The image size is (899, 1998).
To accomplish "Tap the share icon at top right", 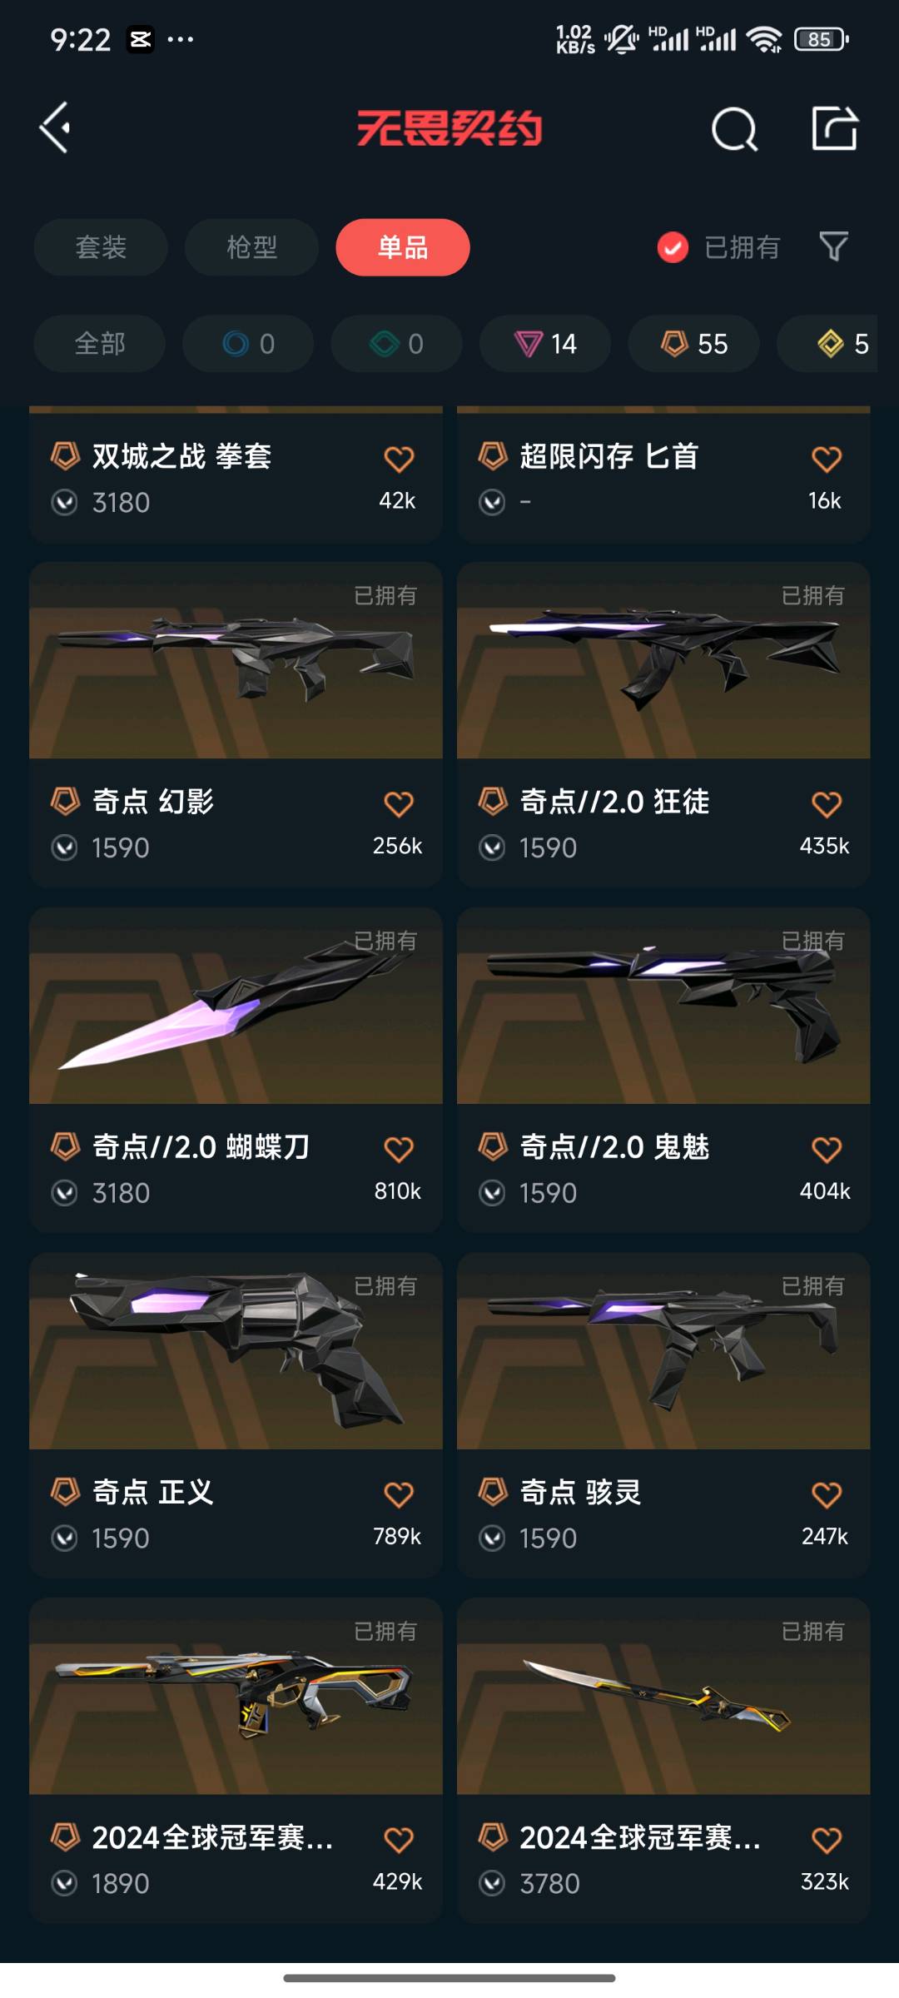I will click(834, 128).
